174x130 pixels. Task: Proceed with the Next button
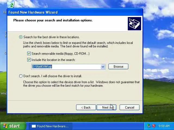(x=106, y=107)
